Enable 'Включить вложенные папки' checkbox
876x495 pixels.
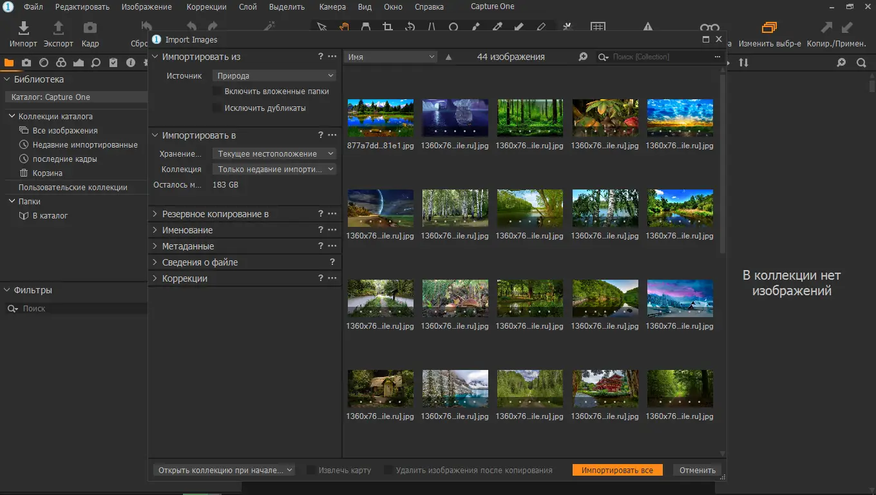(x=217, y=92)
